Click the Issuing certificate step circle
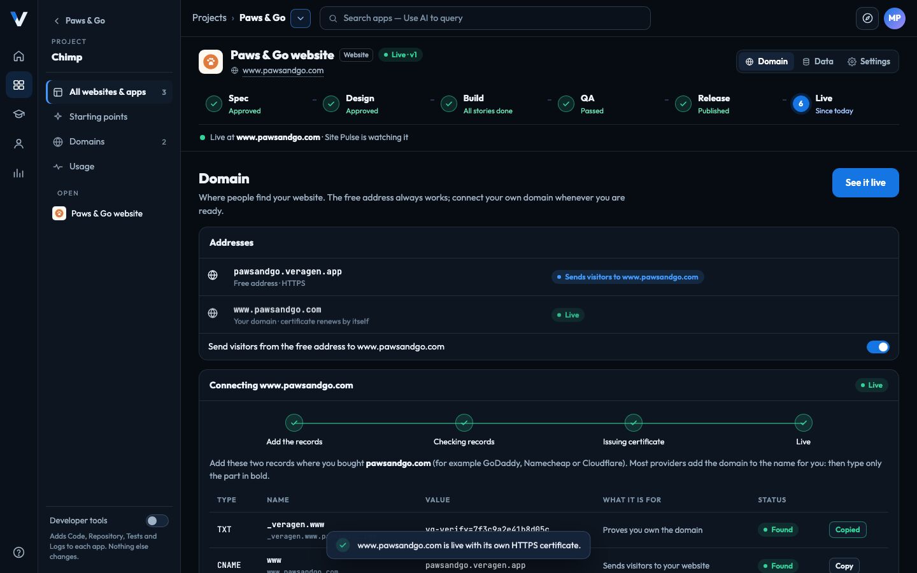Screen dimensions: 917x573 (634, 423)
